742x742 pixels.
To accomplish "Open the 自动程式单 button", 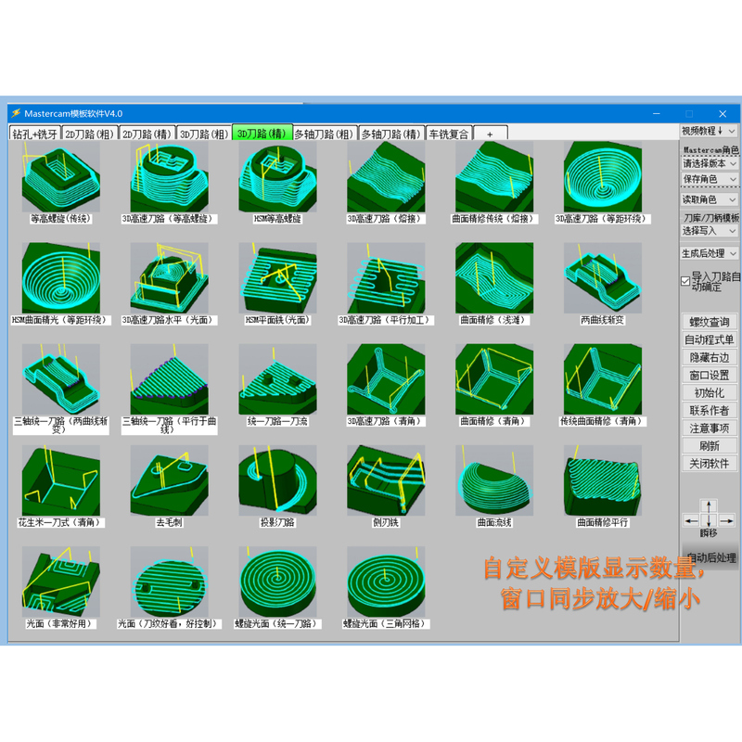I will click(x=709, y=339).
